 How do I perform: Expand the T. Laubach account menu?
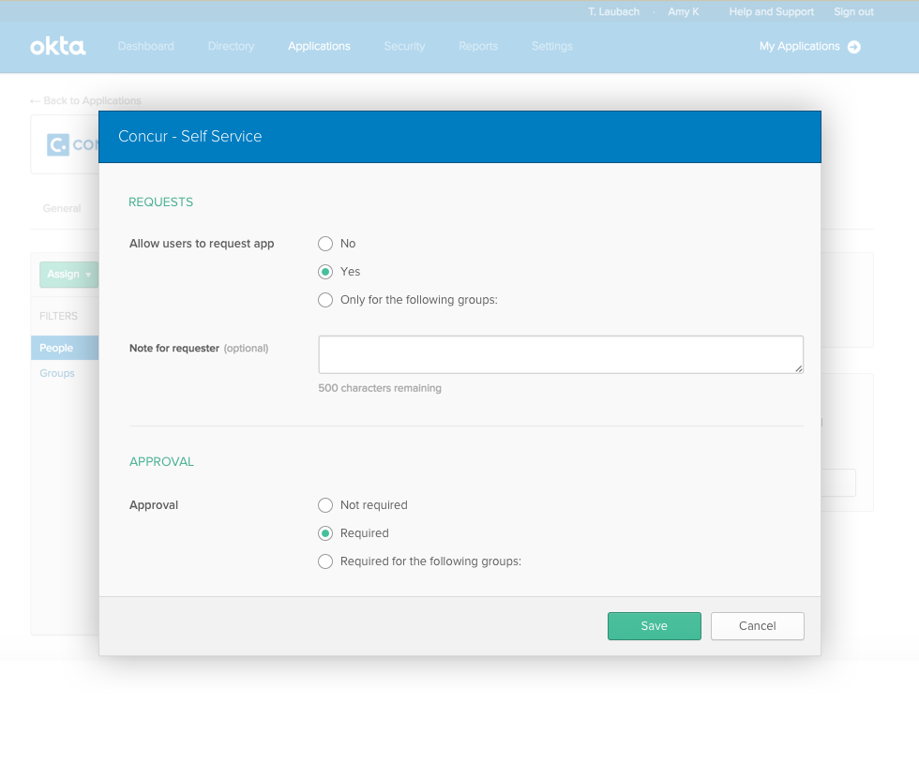coord(613,11)
